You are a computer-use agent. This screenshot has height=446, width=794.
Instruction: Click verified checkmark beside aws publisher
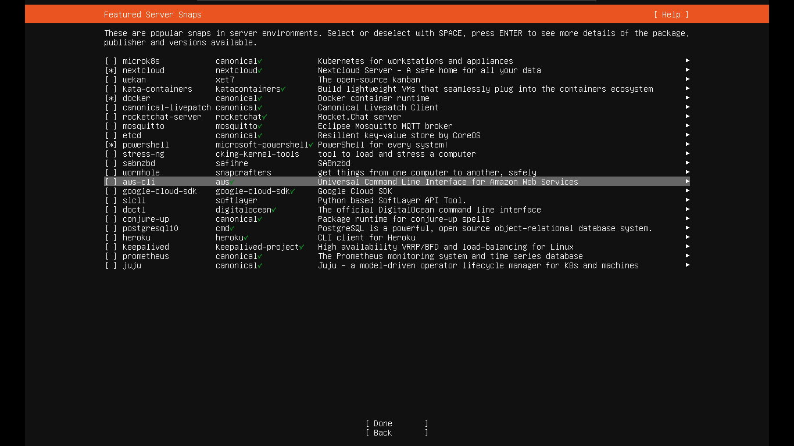(x=233, y=182)
